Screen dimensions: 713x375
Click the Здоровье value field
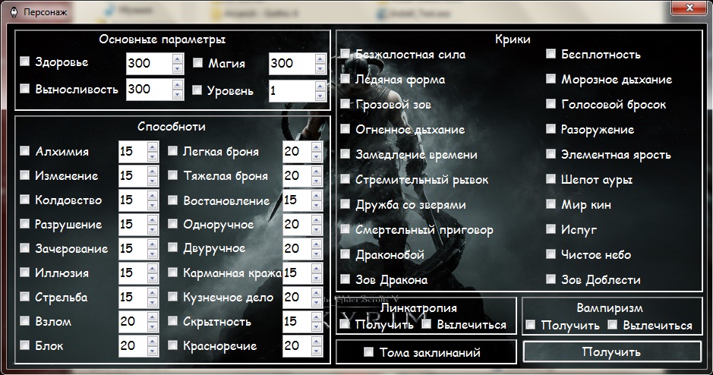[x=149, y=63]
